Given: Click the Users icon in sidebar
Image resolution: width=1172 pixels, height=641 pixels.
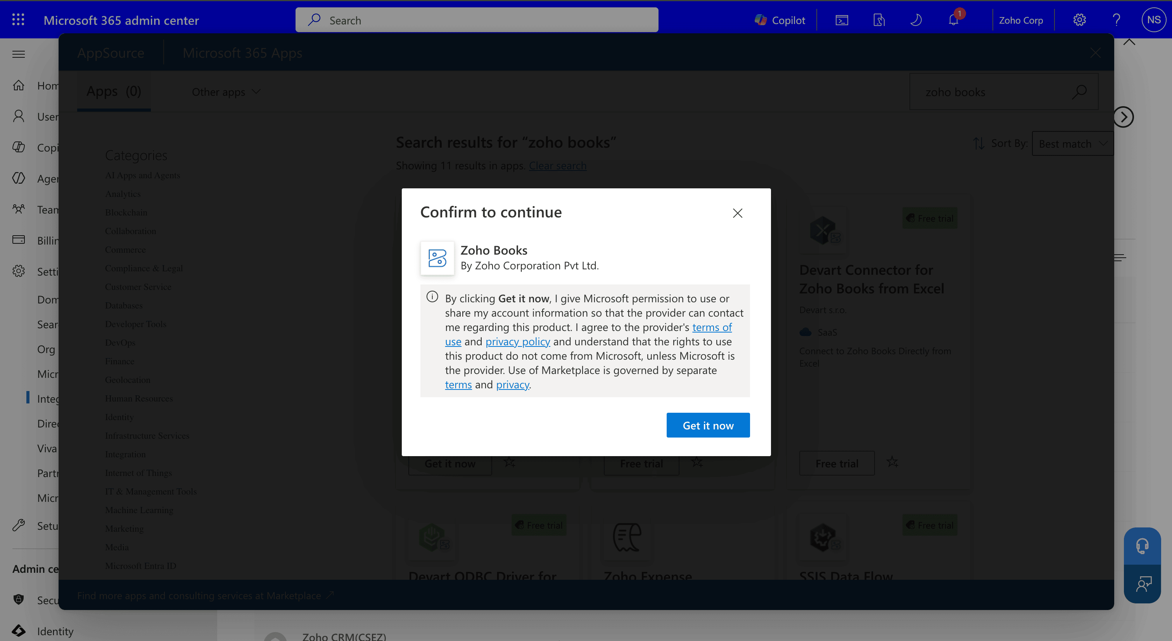Looking at the screenshot, I should tap(19, 116).
